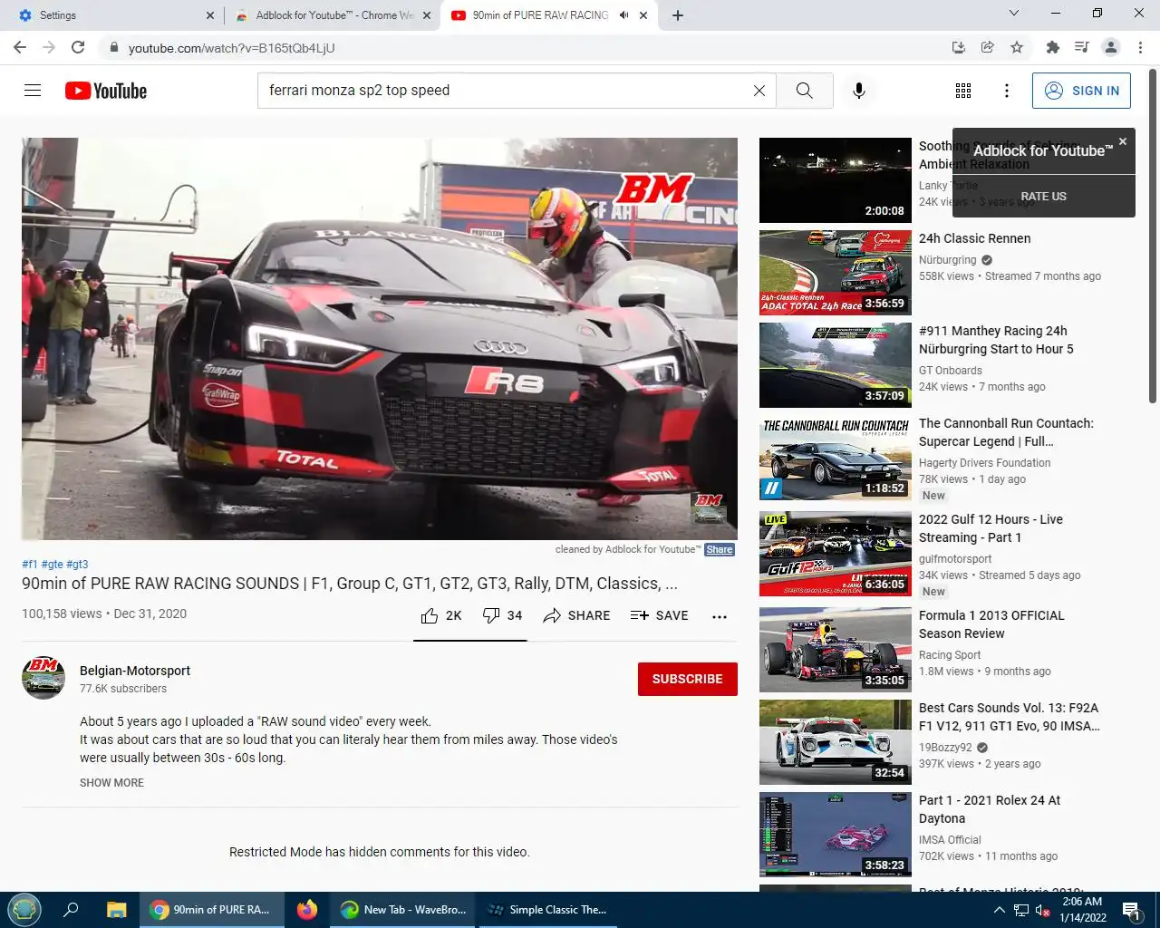Image resolution: width=1160 pixels, height=928 pixels.
Task: Bookmark this page with star icon
Action: point(1017,47)
